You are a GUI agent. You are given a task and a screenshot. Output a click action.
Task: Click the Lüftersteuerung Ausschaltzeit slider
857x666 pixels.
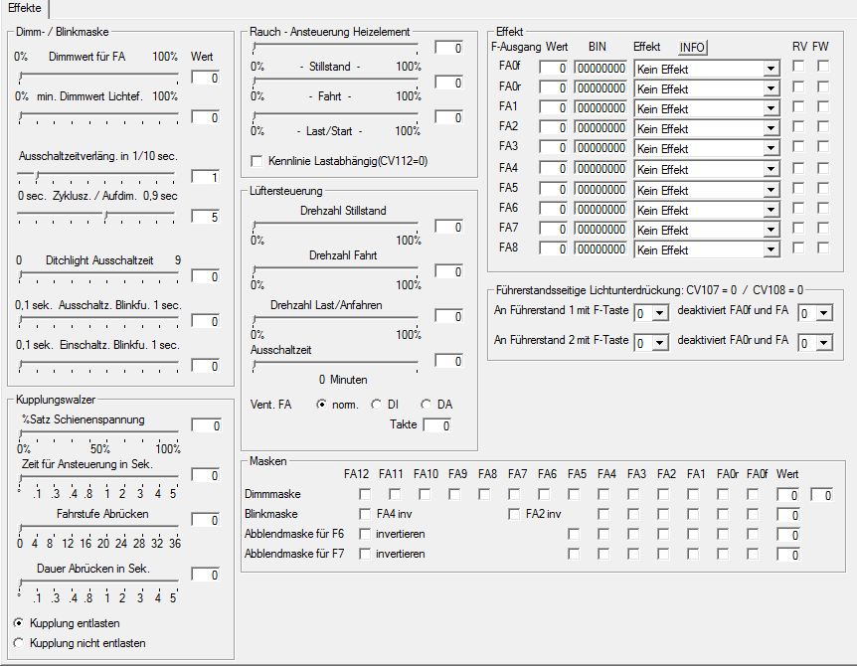335,366
